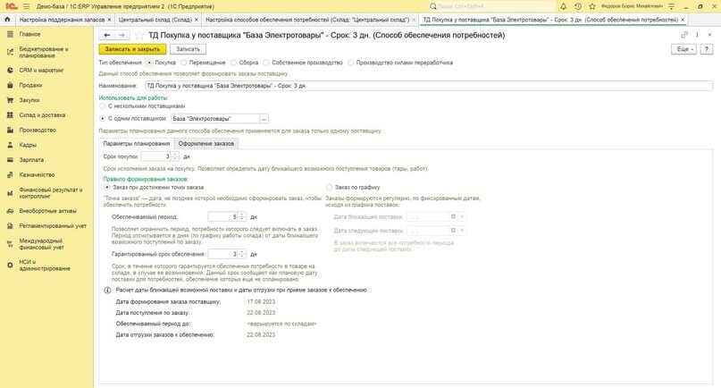Go to home page icon
The height and width of the screenshot is (388, 721).
click(7, 20)
